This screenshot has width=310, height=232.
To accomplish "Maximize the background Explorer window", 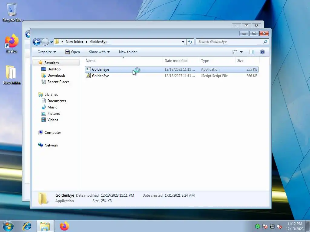I will pyautogui.click(x=246, y=26).
